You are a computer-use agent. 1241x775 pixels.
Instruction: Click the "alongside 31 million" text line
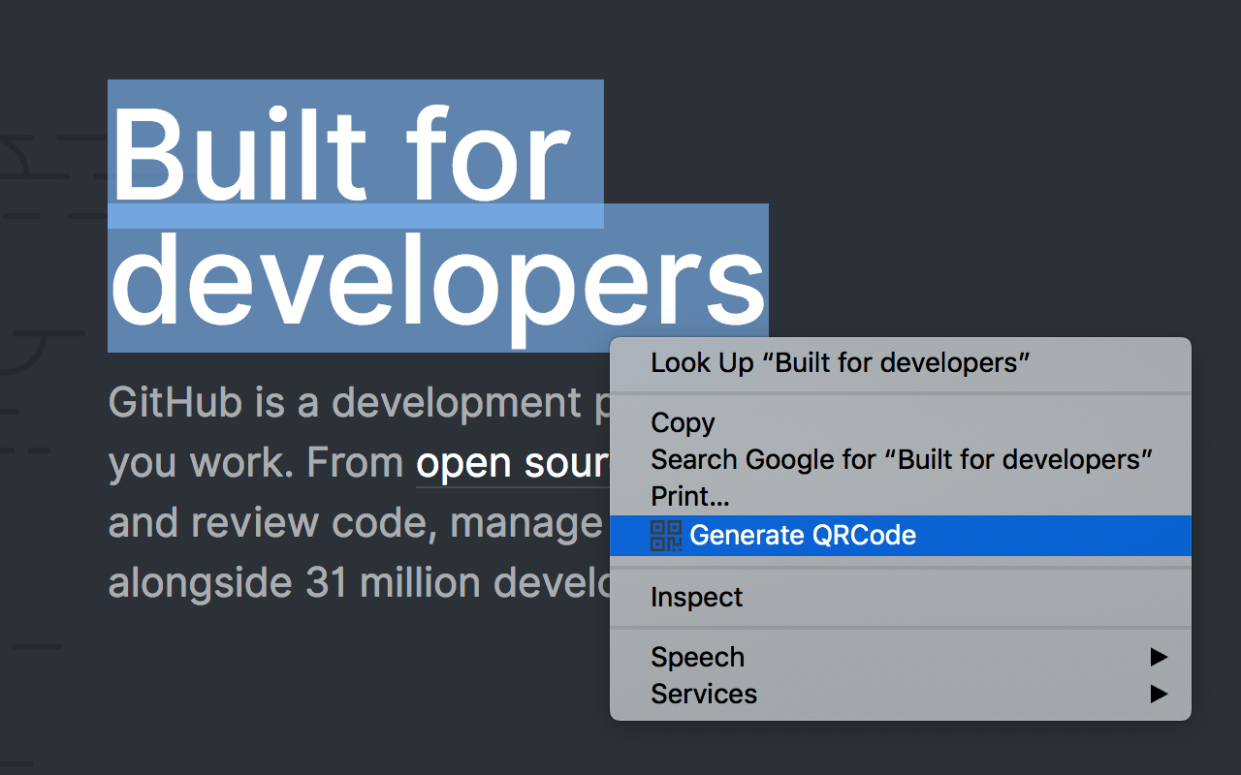tap(359, 584)
